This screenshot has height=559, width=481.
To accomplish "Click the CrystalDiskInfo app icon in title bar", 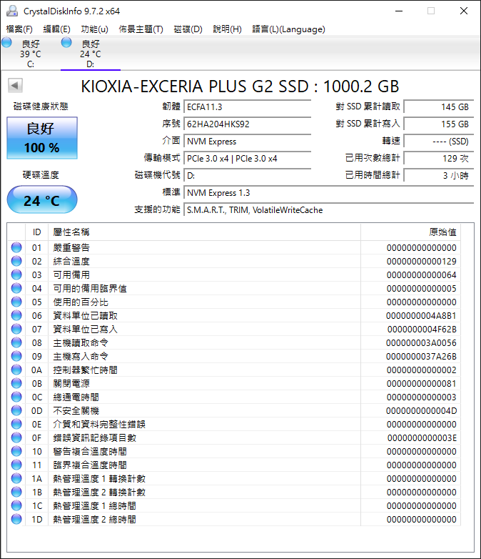I will pyautogui.click(x=11, y=11).
